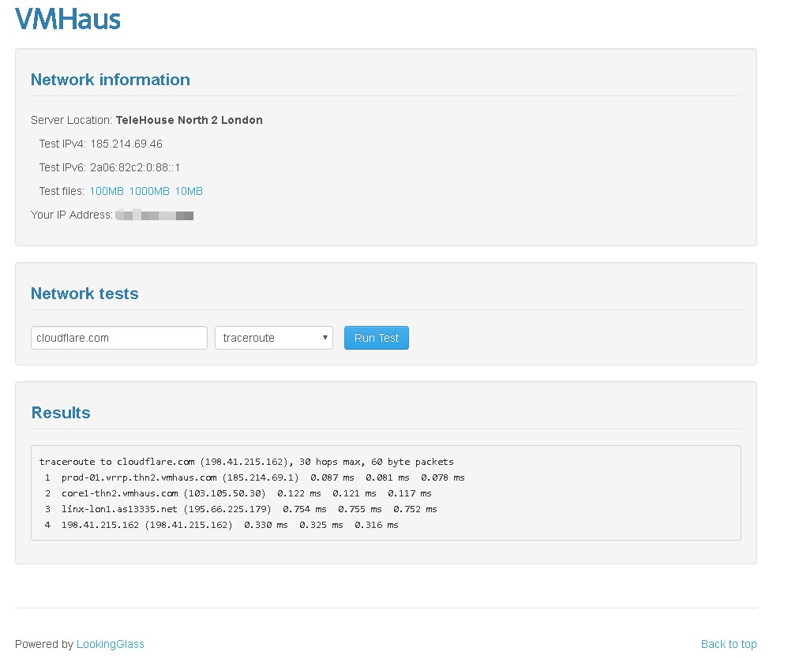The image size is (788, 659).
Task: Focus the cloudflare.com host input field
Action: point(118,338)
